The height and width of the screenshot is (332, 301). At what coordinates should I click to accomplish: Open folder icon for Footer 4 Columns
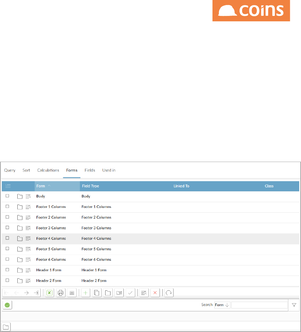tap(20, 239)
